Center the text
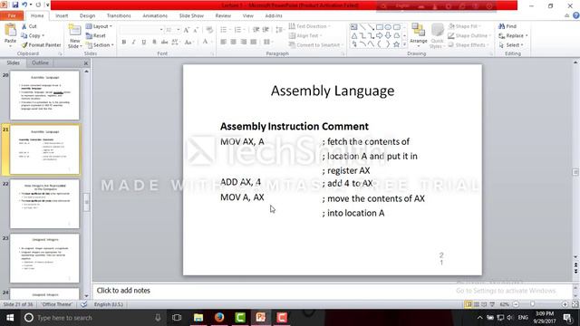 click(x=233, y=43)
